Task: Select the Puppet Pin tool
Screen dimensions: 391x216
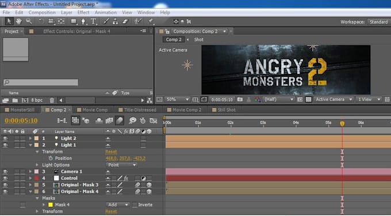Action: pos(151,22)
